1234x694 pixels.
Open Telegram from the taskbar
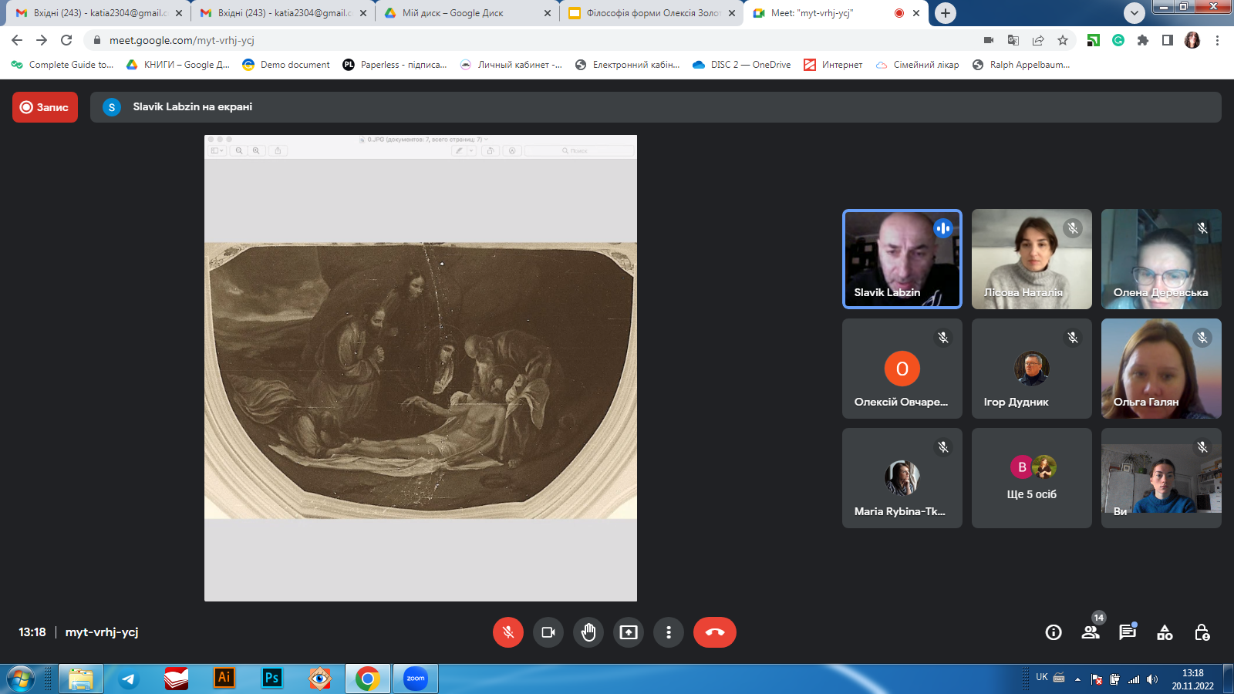click(128, 679)
